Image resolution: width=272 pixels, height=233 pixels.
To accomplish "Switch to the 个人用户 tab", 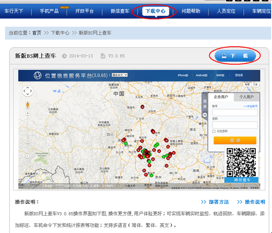I will click(x=247, y=97).
